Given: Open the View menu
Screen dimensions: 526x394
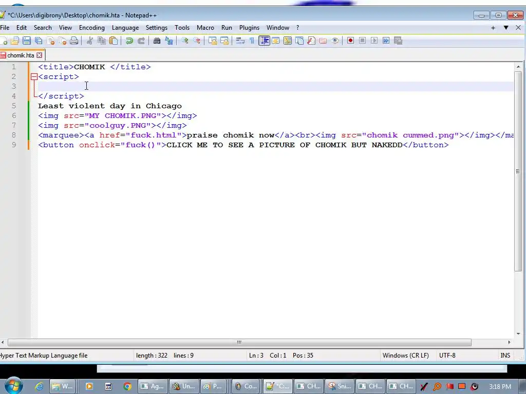Looking at the screenshot, I should coord(65,28).
